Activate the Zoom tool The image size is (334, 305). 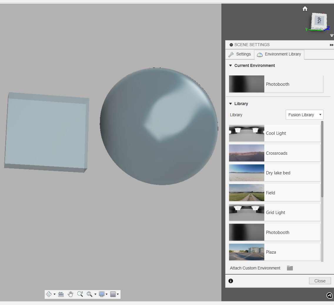(x=80, y=294)
